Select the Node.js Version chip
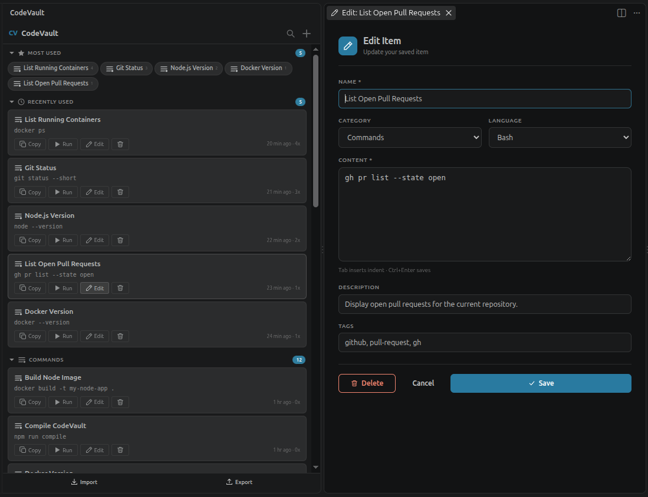 pos(189,68)
